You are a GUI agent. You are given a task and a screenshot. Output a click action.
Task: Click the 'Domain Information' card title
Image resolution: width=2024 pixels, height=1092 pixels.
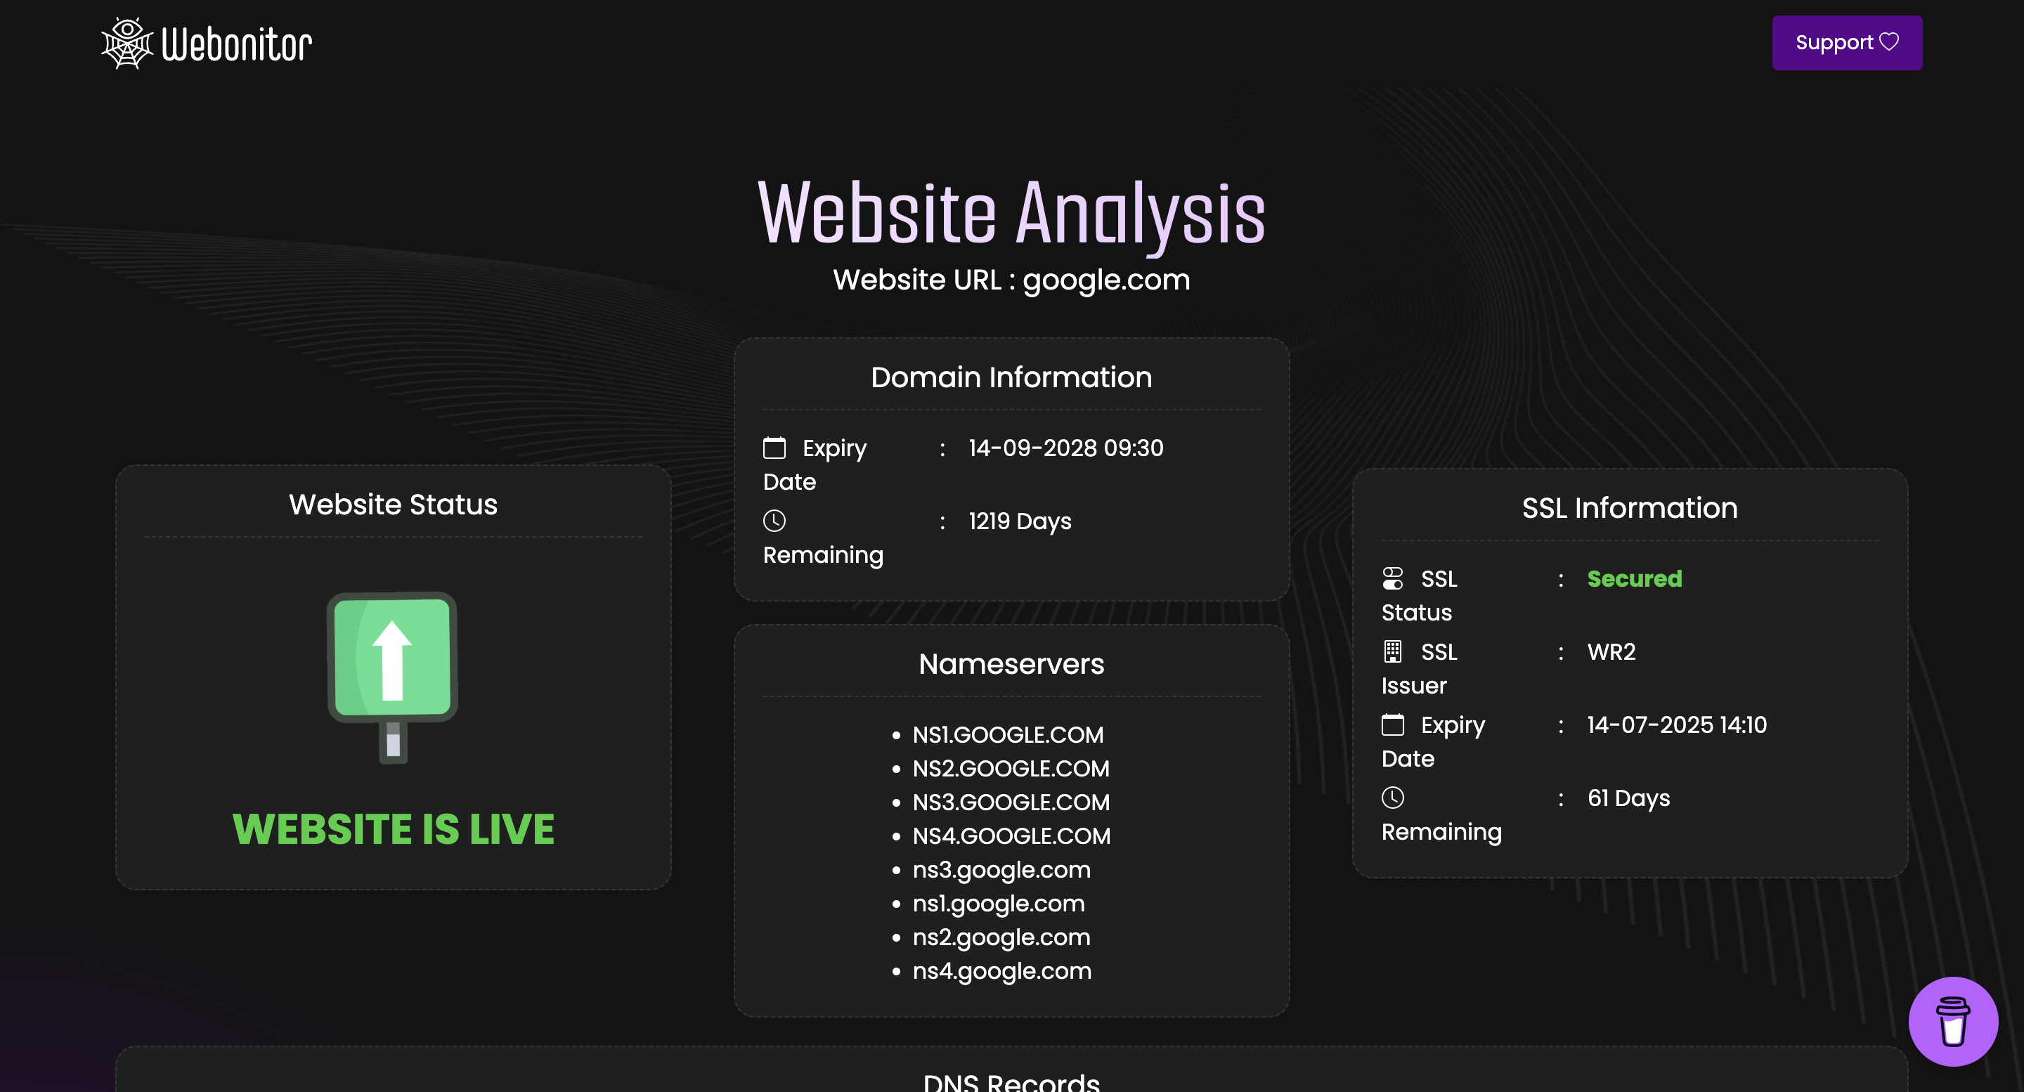pyautogui.click(x=1011, y=377)
